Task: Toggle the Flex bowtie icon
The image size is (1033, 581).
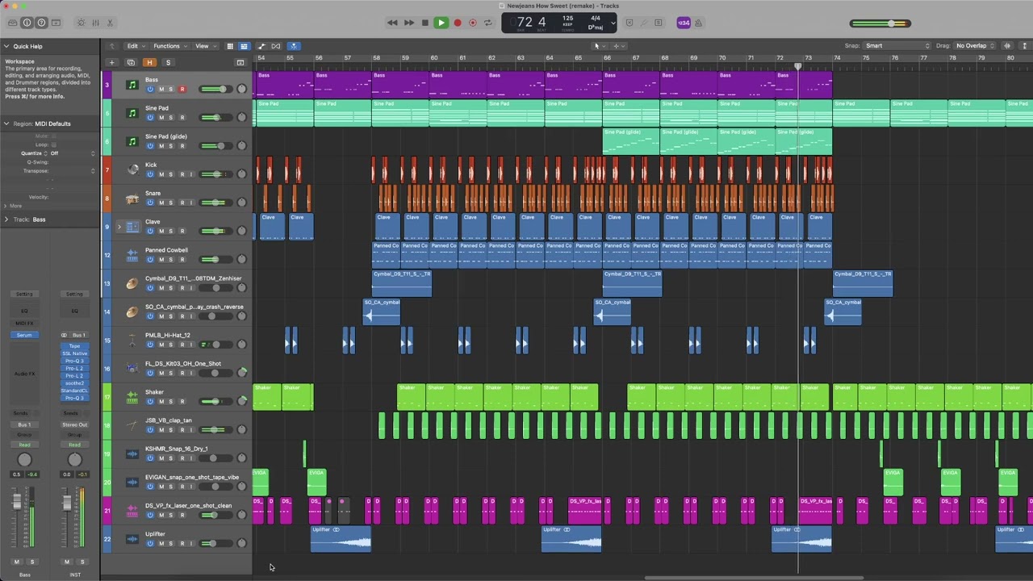Action: (276, 46)
